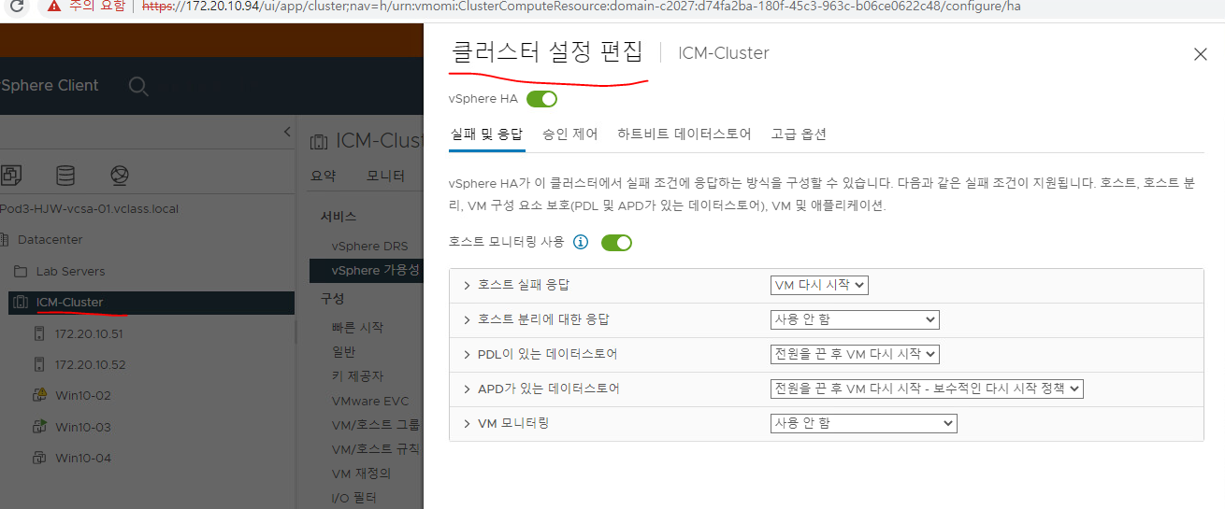Click the ICM-Cluster cluster icon in tree
Image resolution: width=1225 pixels, height=509 pixels.
pos(21,302)
